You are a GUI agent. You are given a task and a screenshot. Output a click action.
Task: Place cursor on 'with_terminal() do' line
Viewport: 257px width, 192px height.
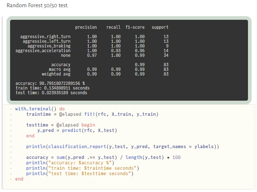(x=40, y=109)
